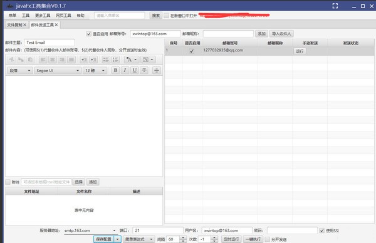
Task: Increase the 间隔 interval value
Action: (183, 237)
